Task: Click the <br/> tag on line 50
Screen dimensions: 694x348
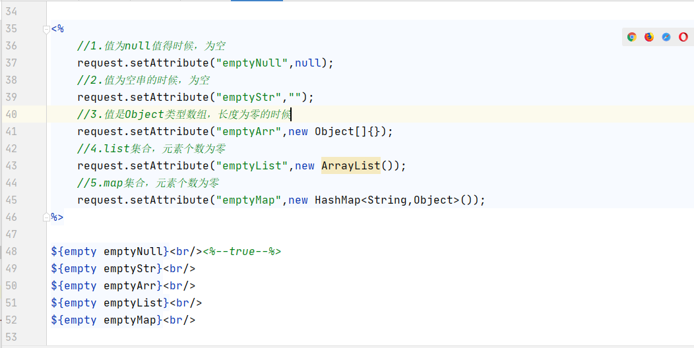Action: point(179,285)
